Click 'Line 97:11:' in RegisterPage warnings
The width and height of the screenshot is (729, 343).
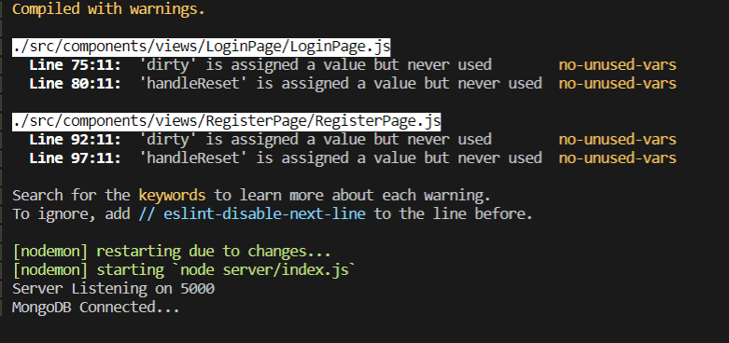[x=75, y=158]
